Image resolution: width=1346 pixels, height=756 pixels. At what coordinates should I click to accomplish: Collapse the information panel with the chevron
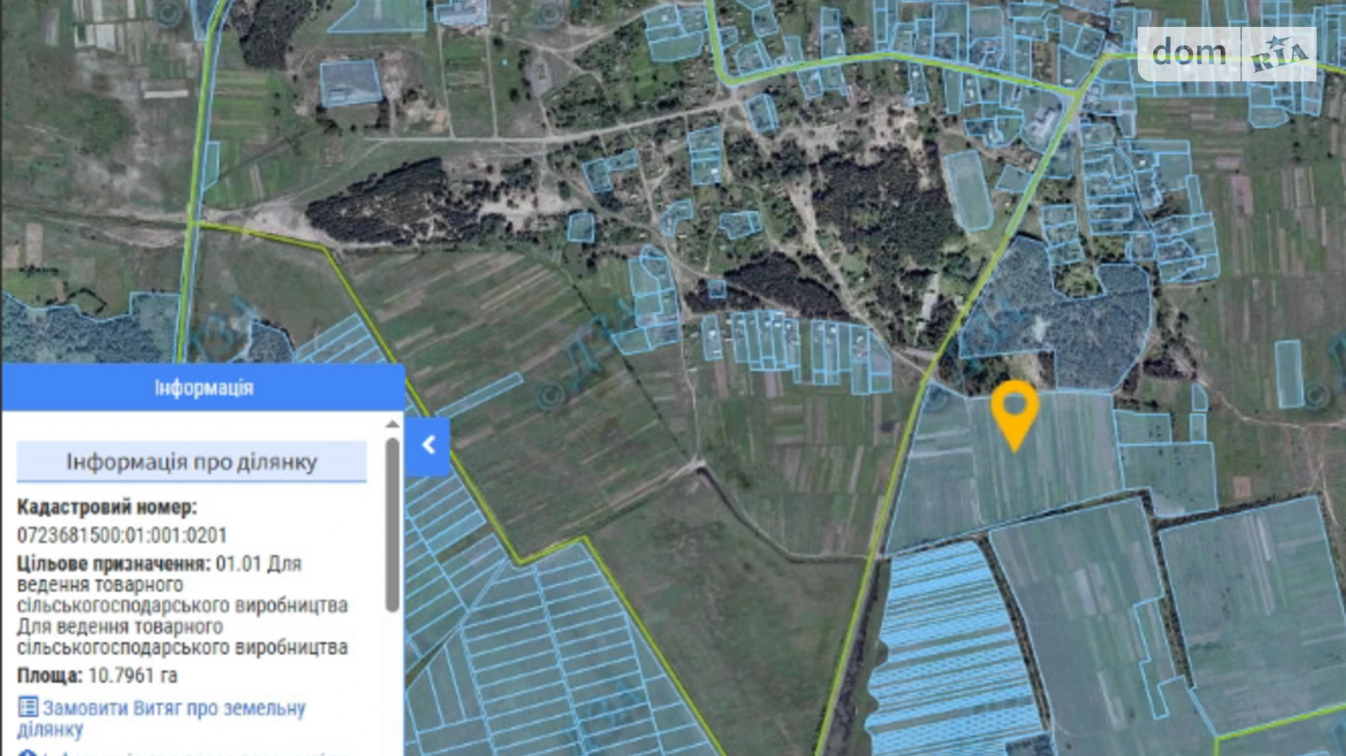click(428, 446)
